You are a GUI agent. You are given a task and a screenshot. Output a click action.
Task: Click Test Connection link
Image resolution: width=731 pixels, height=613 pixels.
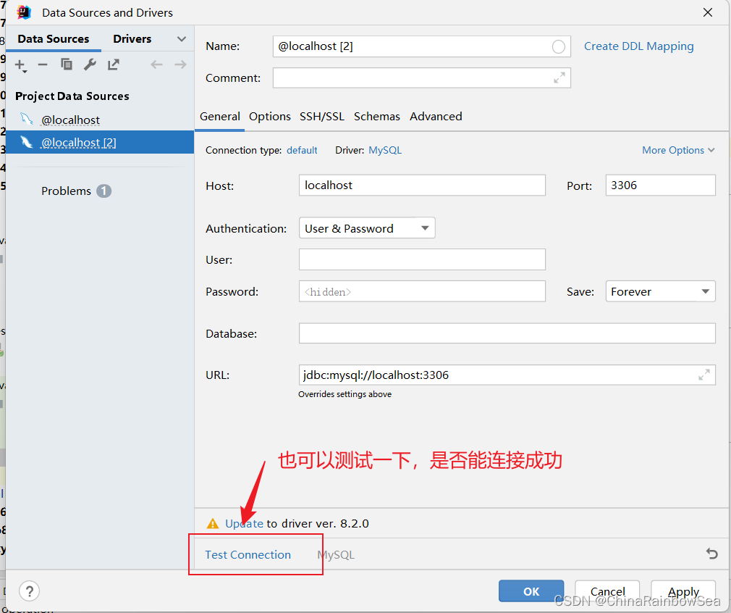tap(248, 554)
